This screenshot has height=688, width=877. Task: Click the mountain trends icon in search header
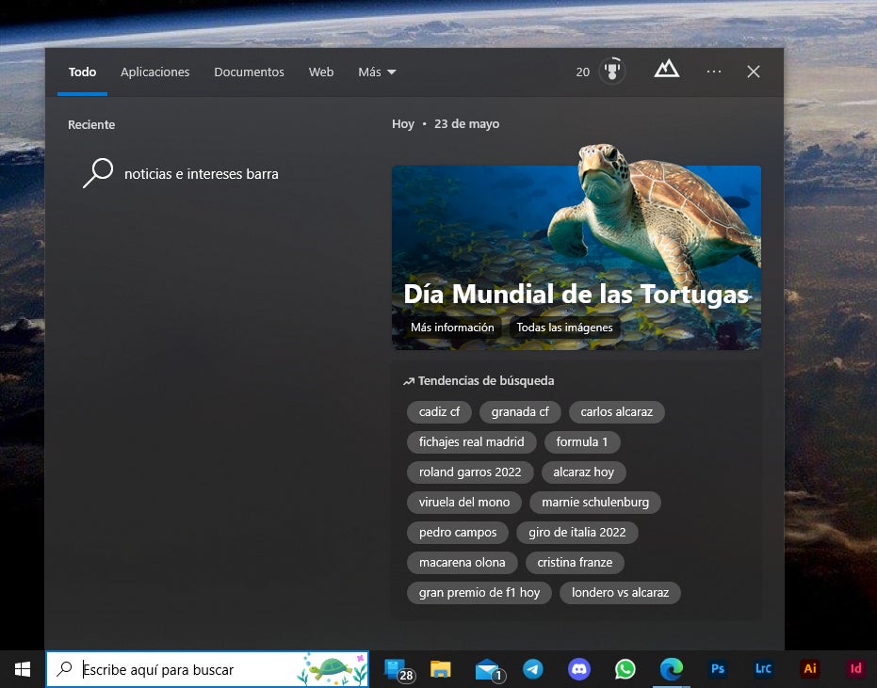[x=667, y=70]
